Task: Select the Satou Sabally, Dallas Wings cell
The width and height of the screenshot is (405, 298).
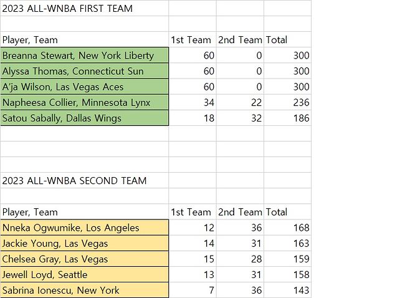Action: click(84, 118)
